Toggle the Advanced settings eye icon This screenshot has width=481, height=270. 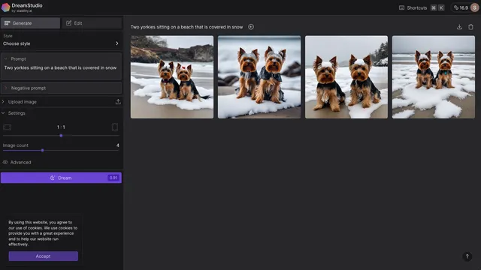5,162
